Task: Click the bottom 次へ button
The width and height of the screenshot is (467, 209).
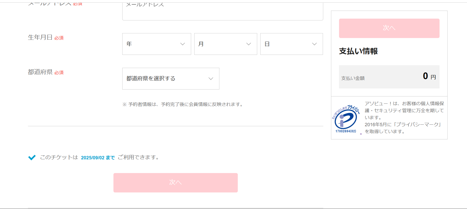Action: 175,183
